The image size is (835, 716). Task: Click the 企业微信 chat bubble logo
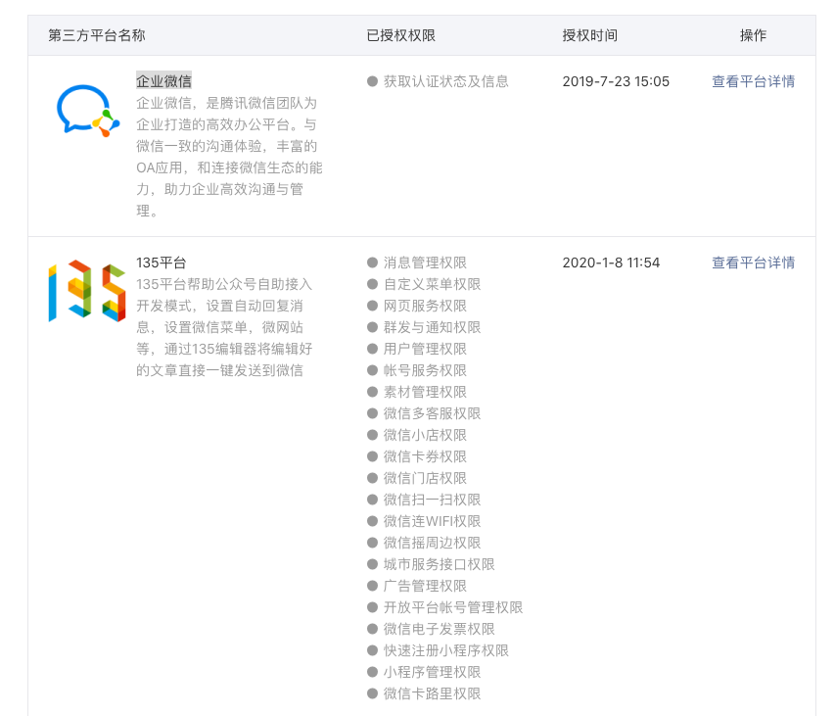pyautogui.click(x=88, y=111)
